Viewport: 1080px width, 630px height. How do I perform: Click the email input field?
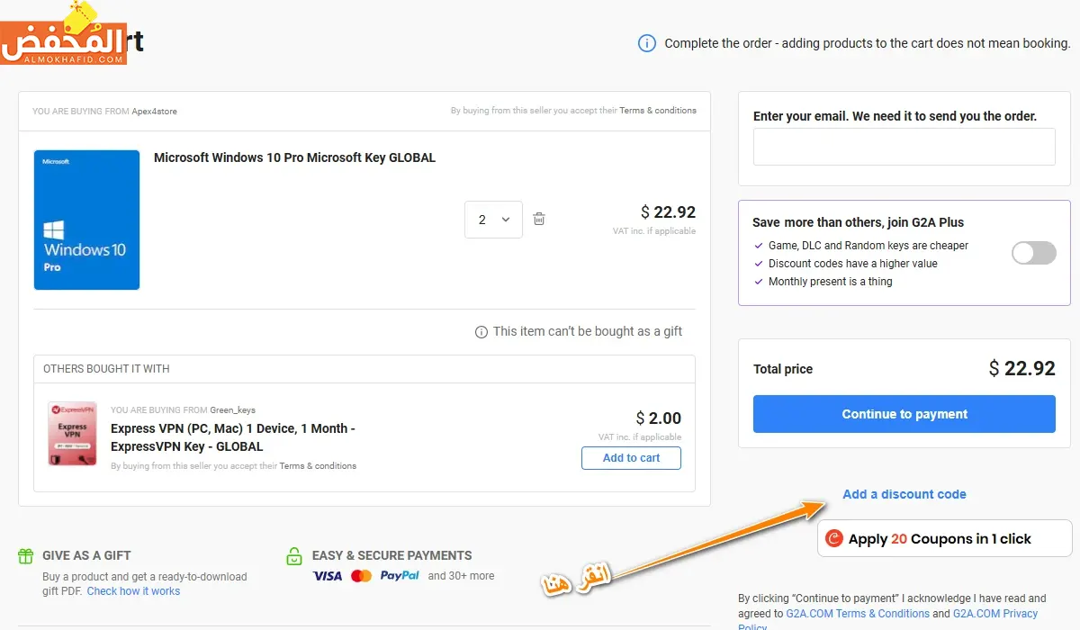pos(904,147)
